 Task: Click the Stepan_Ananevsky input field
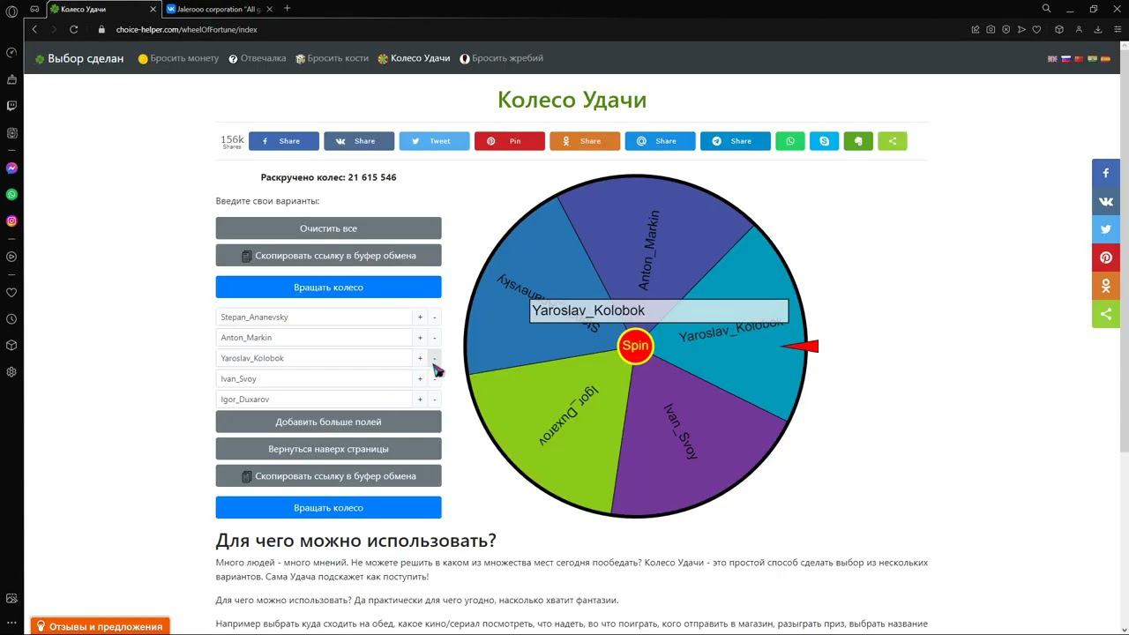tap(313, 317)
